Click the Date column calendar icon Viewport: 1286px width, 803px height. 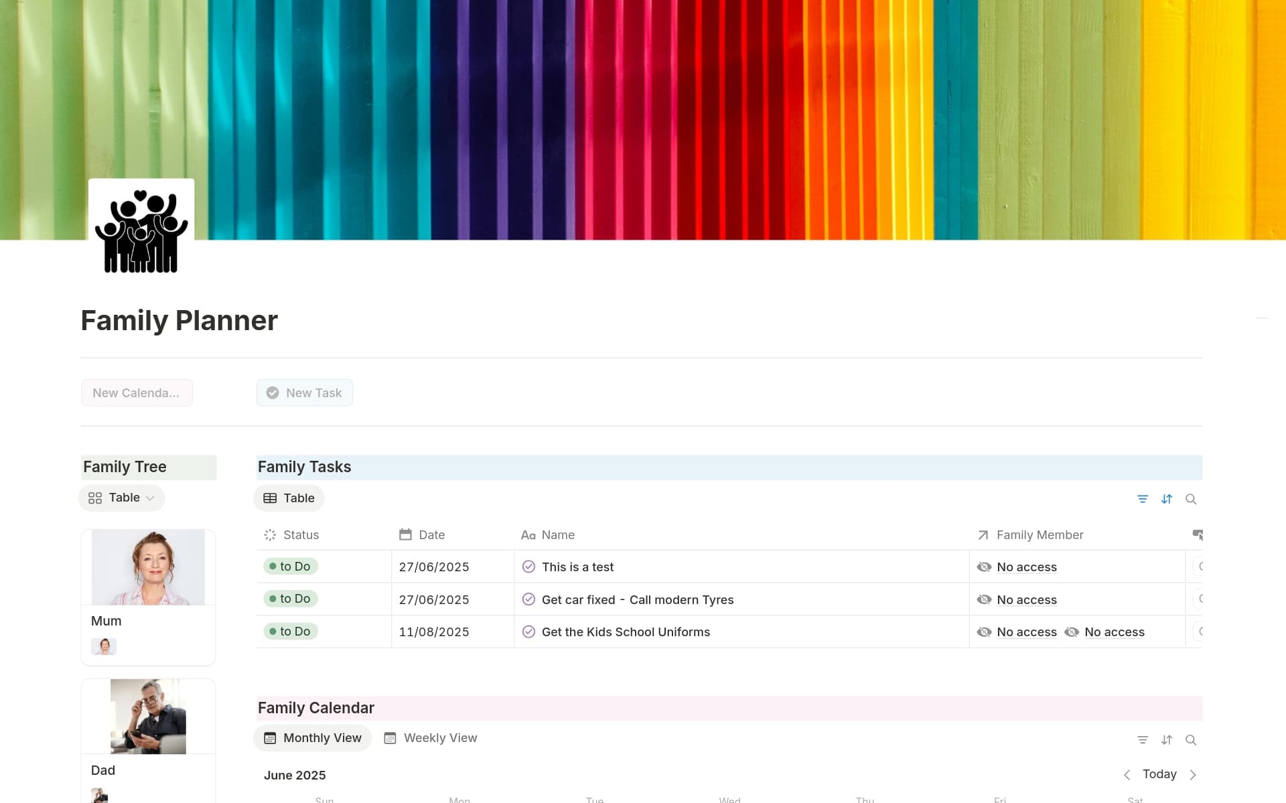[x=406, y=534]
